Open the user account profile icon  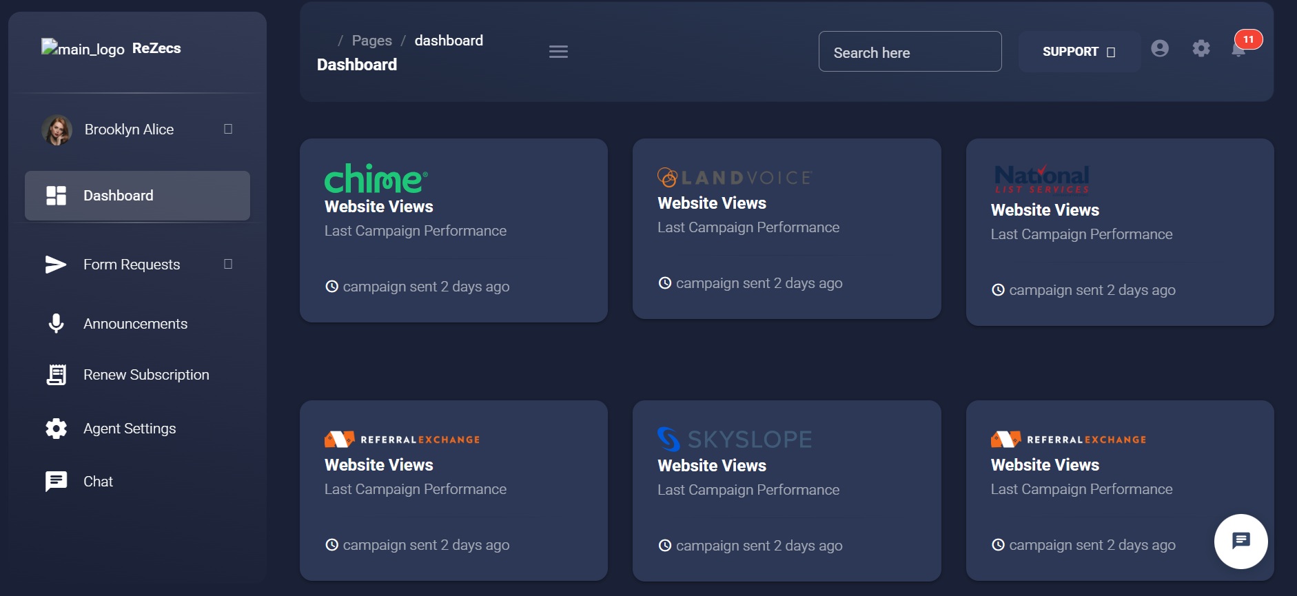point(1160,48)
